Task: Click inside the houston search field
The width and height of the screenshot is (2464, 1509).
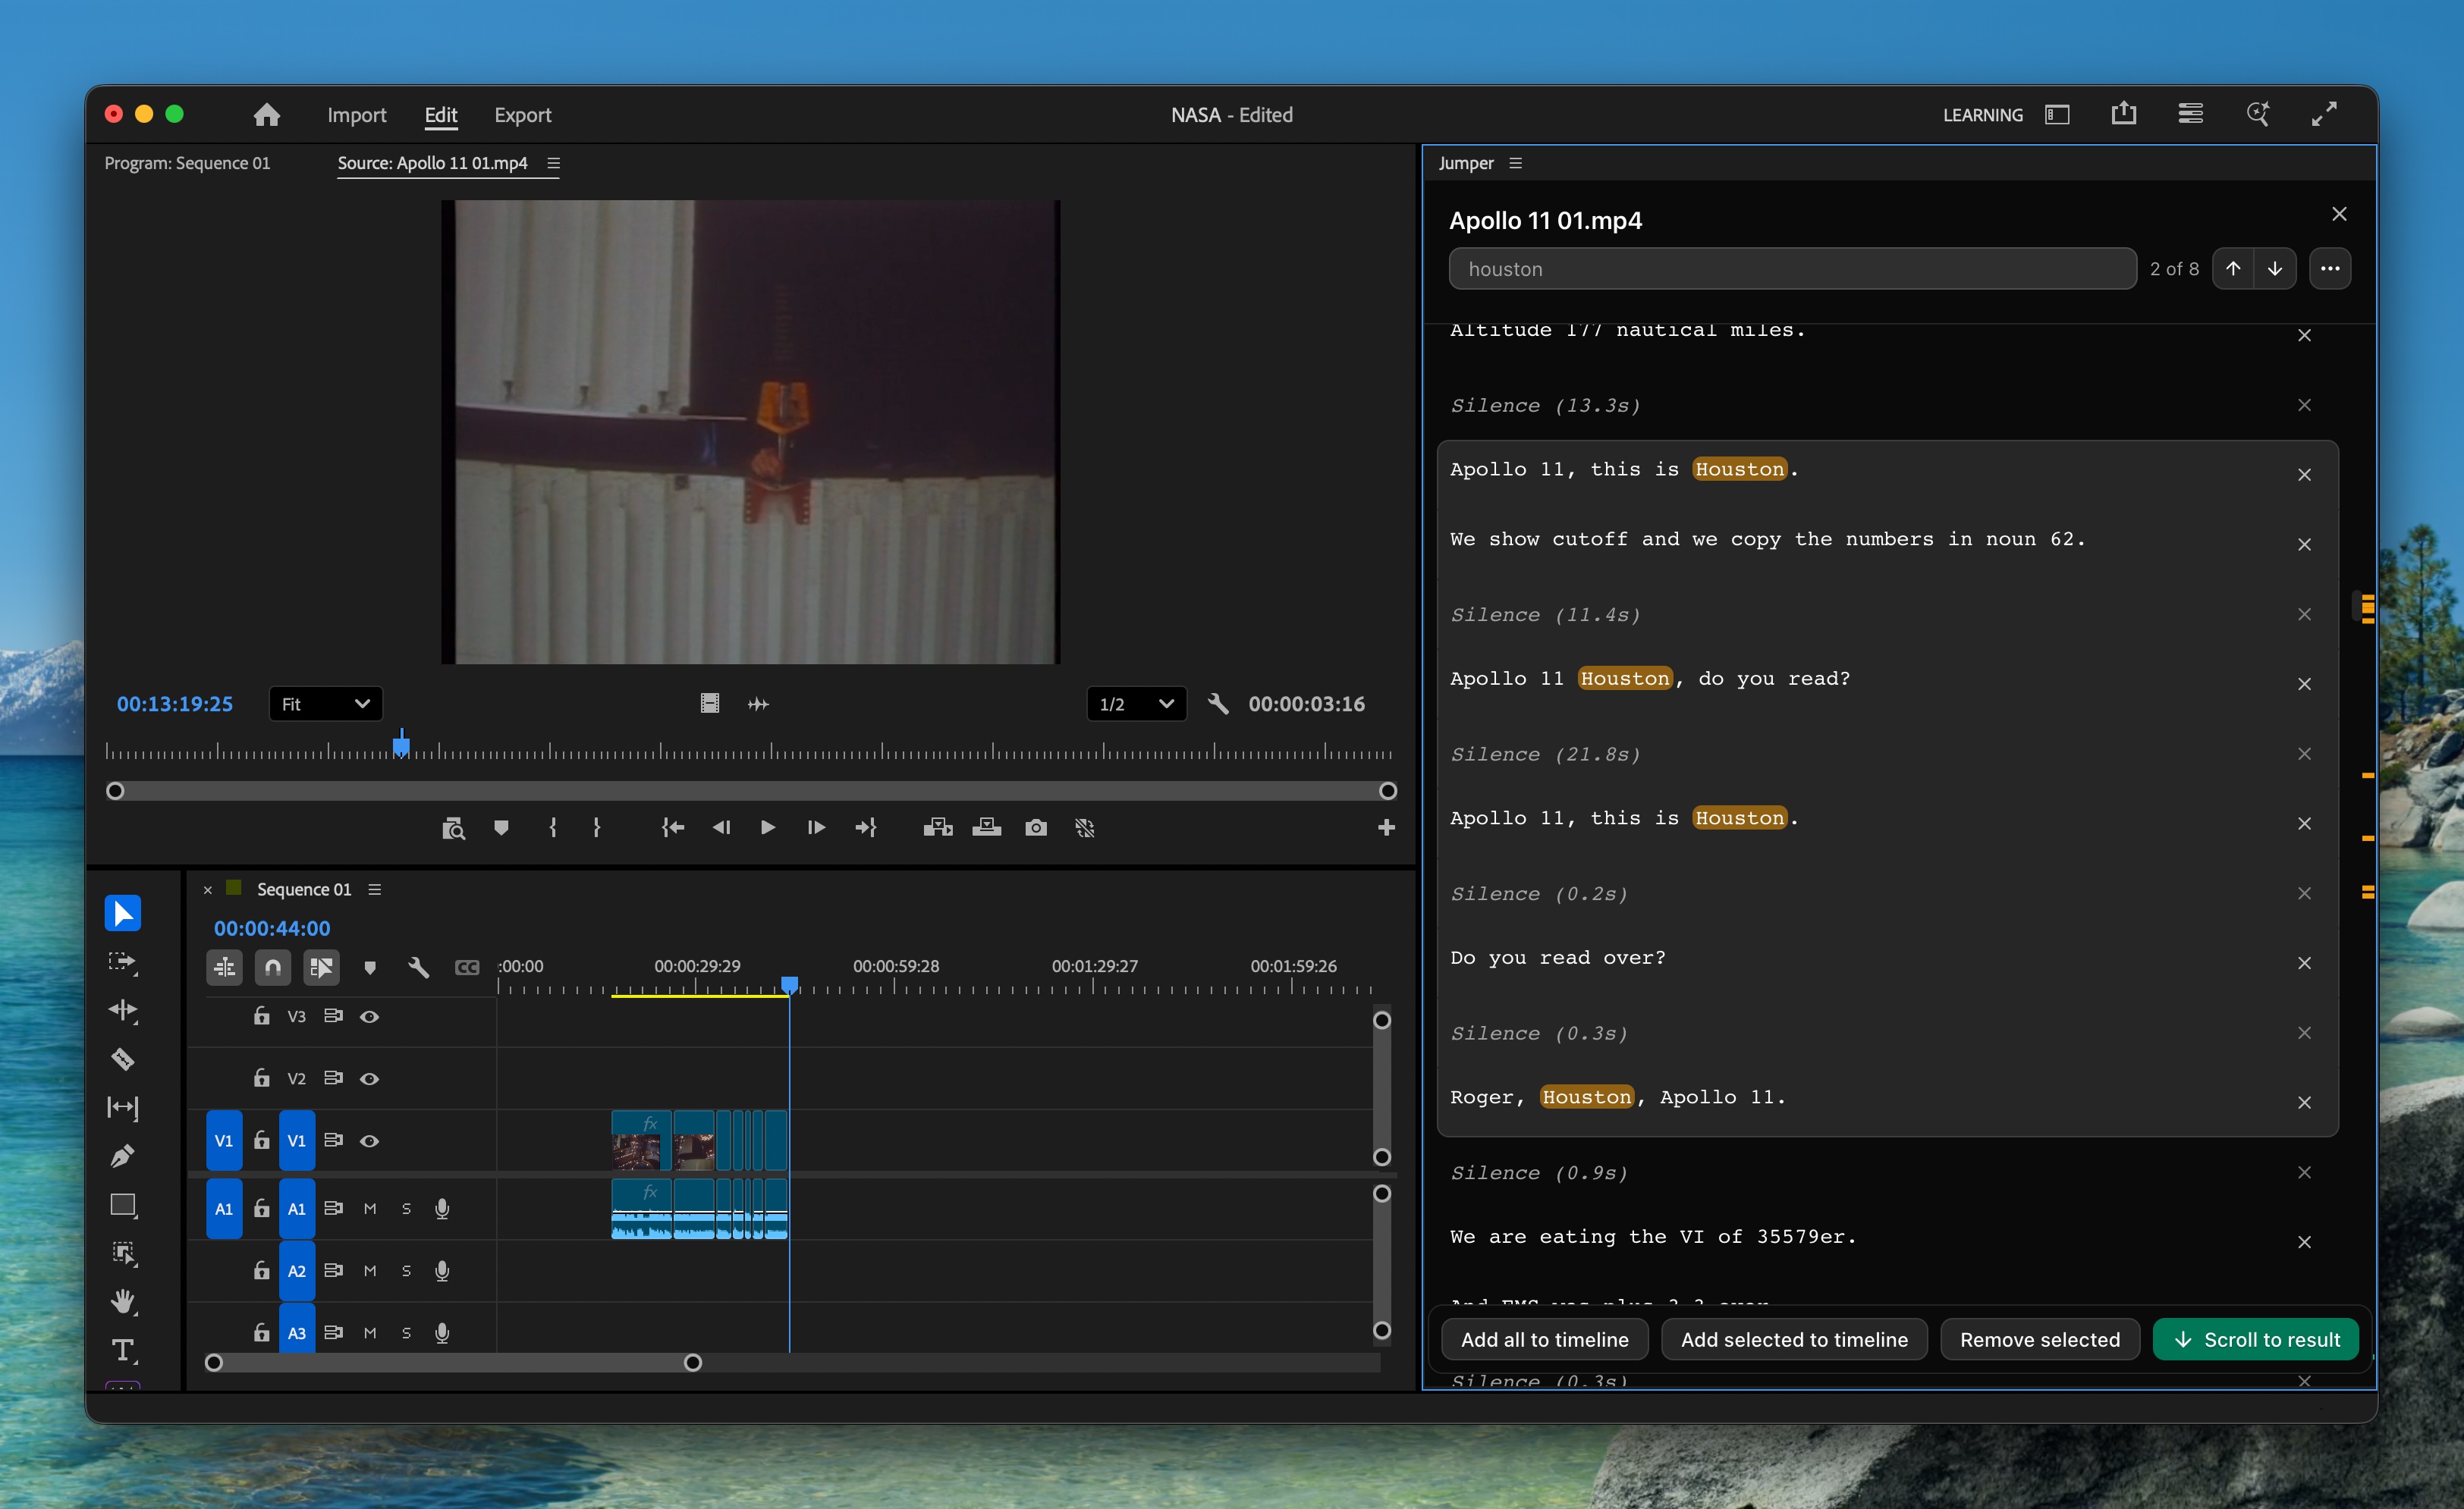Action: 1790,268
